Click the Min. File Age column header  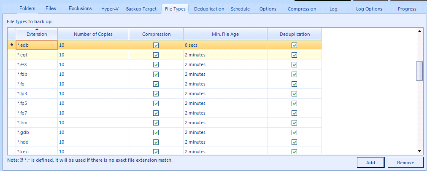[x=225, y=34]
